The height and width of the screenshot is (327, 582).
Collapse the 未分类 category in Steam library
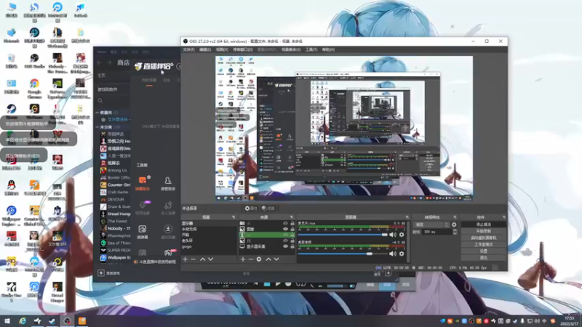coord(97,126)
